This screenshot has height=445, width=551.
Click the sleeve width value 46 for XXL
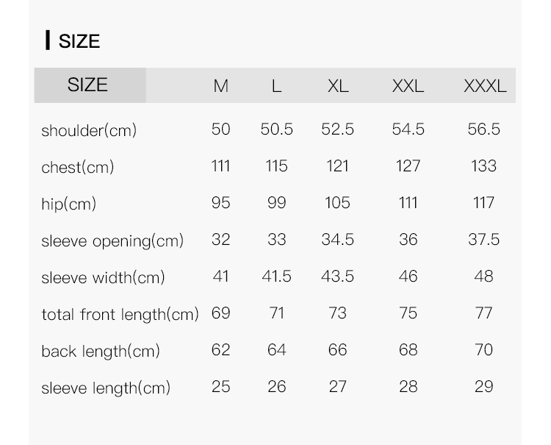click(x=408, y=277)
